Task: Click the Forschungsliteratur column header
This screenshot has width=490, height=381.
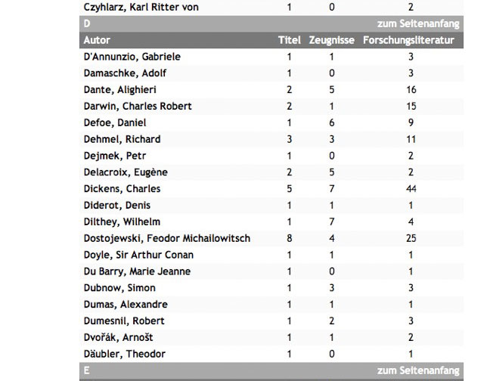Action: (408, 40)
